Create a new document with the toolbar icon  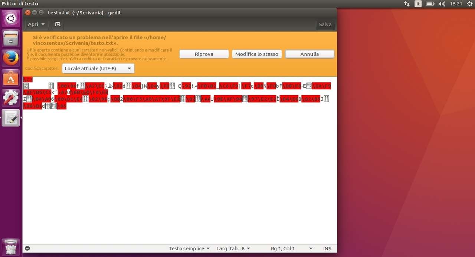[58, 24]
